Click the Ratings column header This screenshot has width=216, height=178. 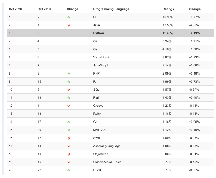pos(168,9)
